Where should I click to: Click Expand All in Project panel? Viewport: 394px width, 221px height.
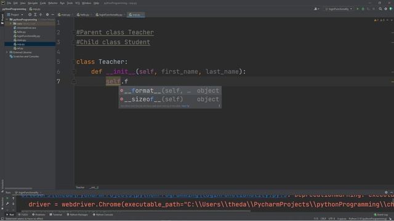(x=35, y=15)
